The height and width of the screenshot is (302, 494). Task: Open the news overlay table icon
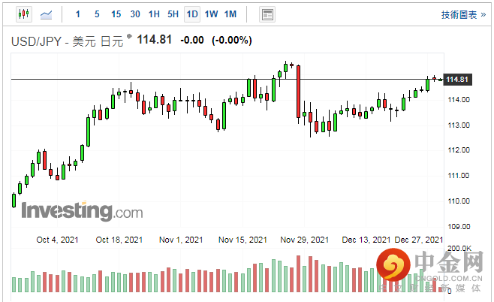pyautogui.click(x=267, y=14)
